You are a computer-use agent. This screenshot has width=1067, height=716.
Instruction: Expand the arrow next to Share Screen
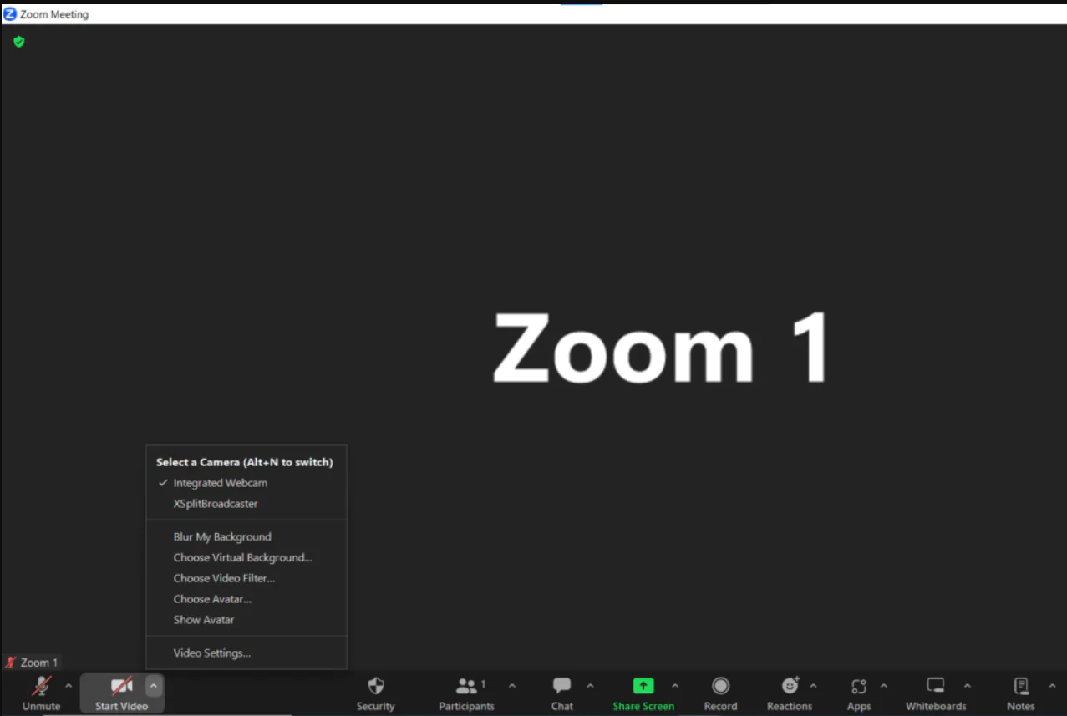(x=675, y=687)
